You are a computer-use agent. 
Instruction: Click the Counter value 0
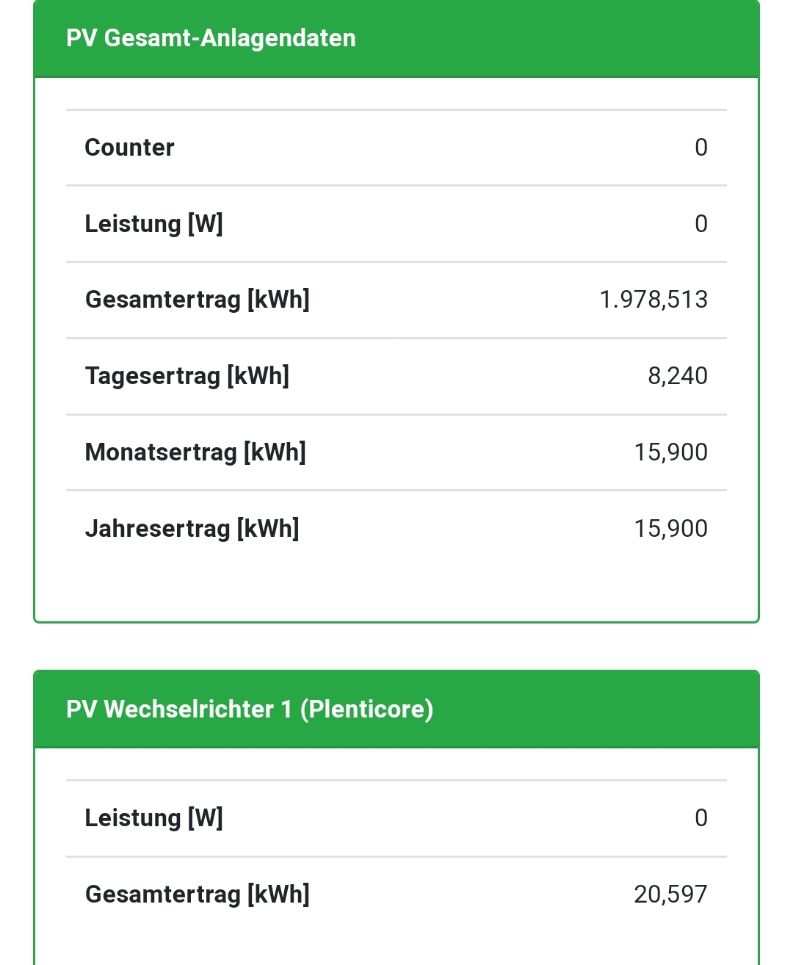coord(700,148)
